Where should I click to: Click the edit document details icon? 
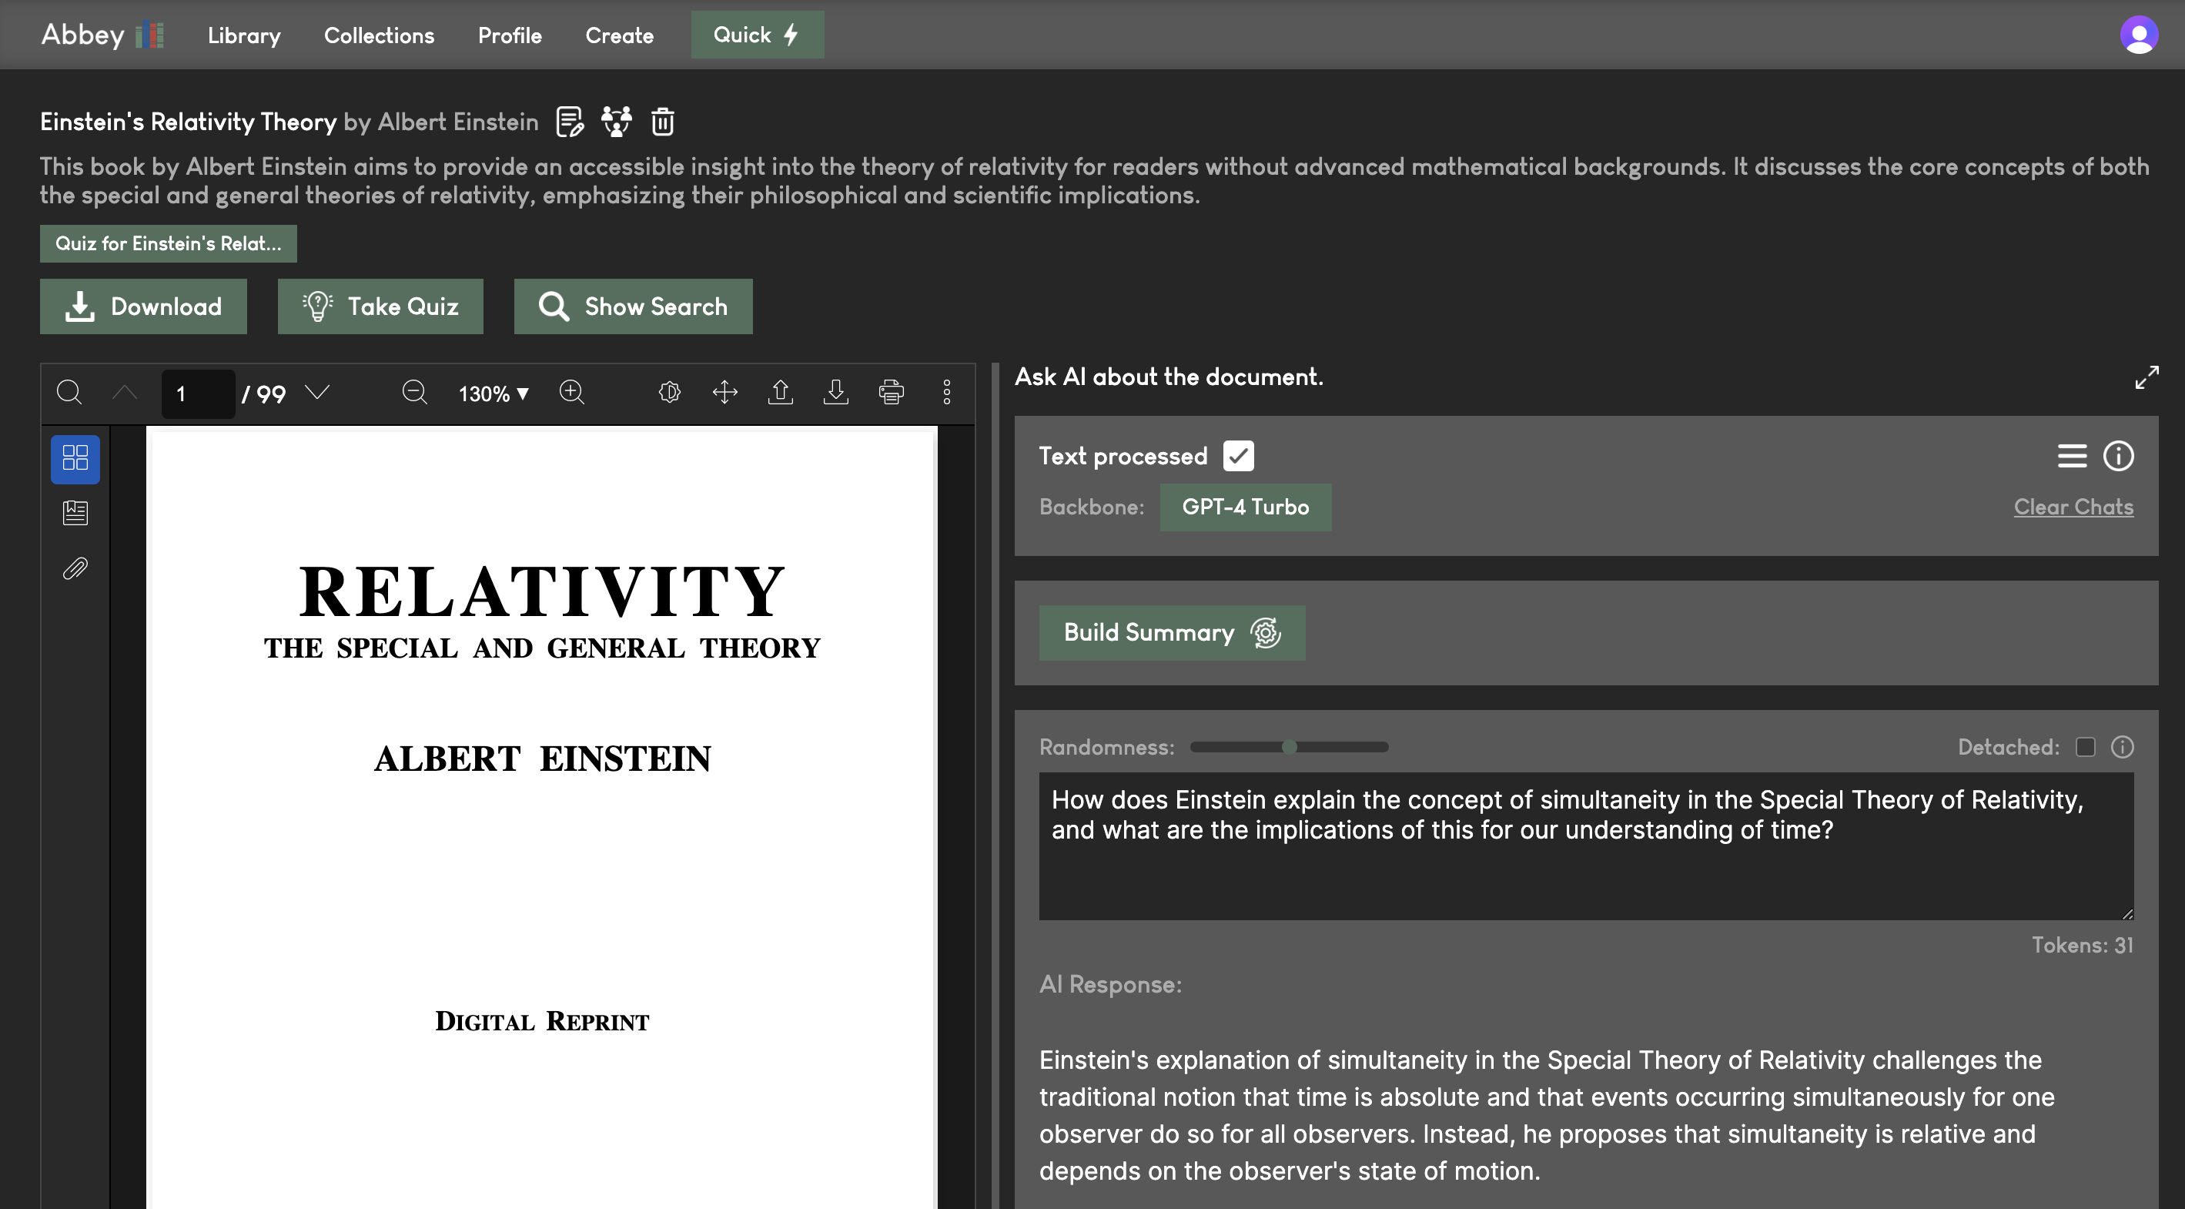569,122
